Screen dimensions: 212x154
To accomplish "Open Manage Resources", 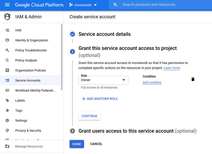I will point(32,146).
